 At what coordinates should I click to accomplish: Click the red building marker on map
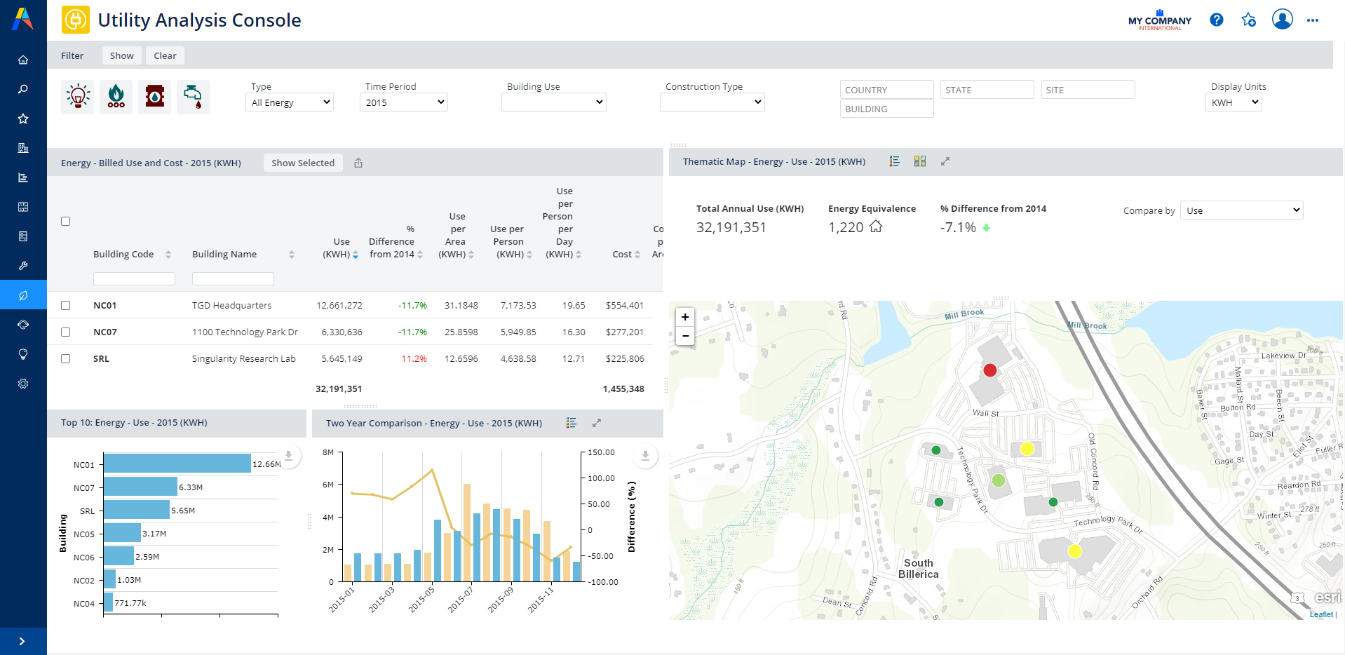989,370
